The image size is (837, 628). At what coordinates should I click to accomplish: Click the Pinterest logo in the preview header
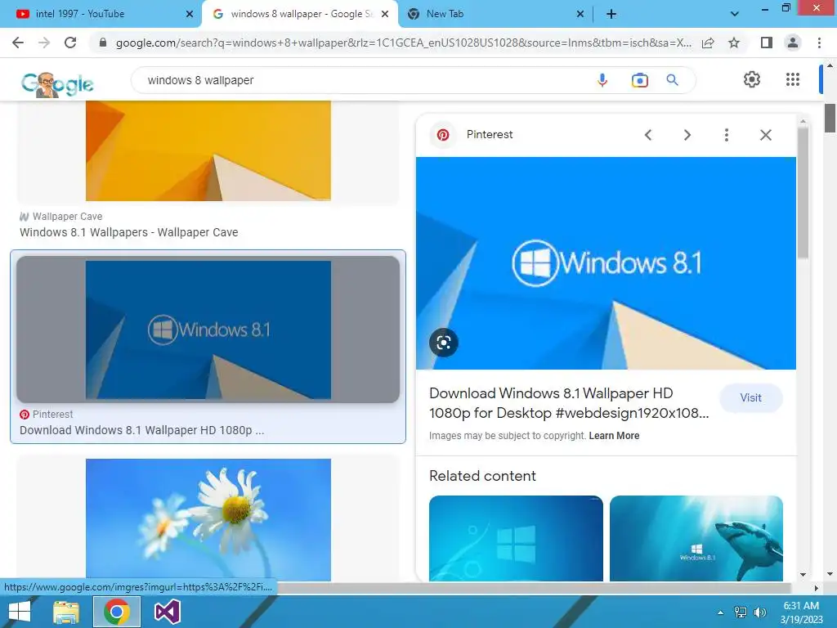[443, 135]
